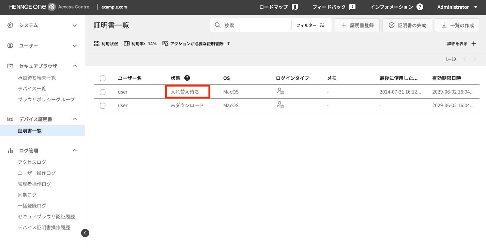Click the 証明書の失効 button
The width and height of the screenshot is (486, 248).
click(x=407, y=25)
